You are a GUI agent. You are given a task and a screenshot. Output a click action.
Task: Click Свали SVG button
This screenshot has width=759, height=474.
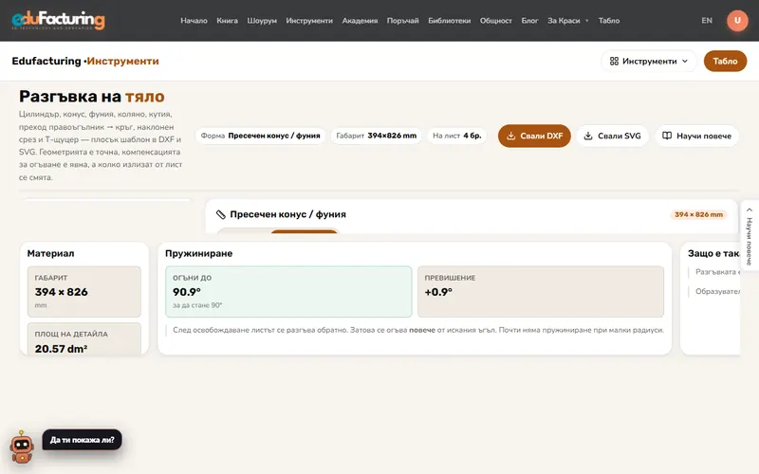pyautogui.click(x=612, y=136)
